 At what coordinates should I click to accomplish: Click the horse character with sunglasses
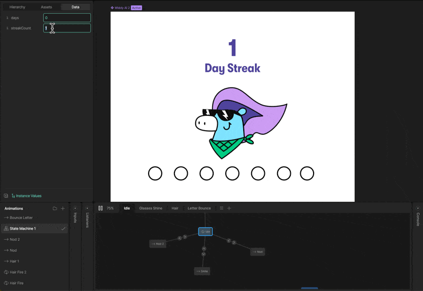click(241, 123)
